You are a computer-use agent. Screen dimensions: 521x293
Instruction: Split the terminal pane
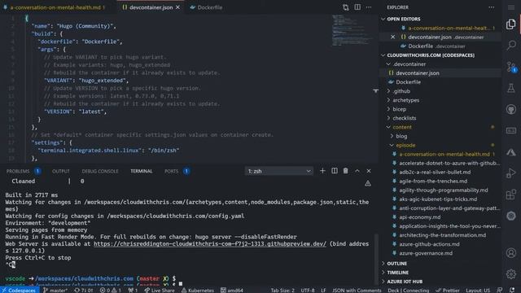(335, 171)
